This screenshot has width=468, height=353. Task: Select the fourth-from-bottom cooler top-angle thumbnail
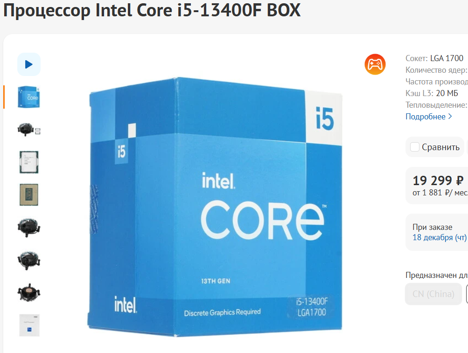(28, 228)
